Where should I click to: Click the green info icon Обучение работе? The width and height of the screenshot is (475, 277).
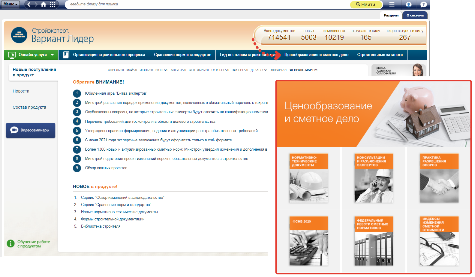point(11,243)
